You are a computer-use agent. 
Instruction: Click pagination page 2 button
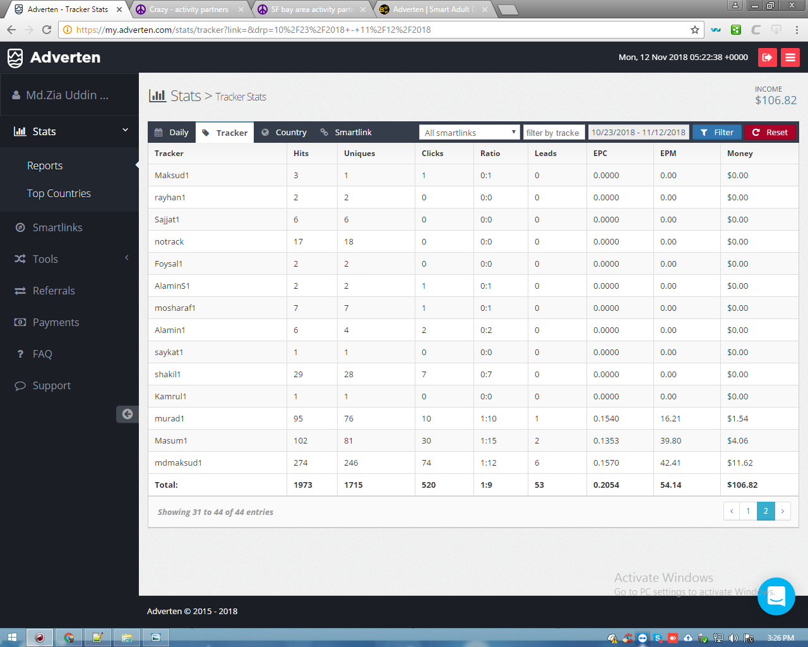pos(766,511)
